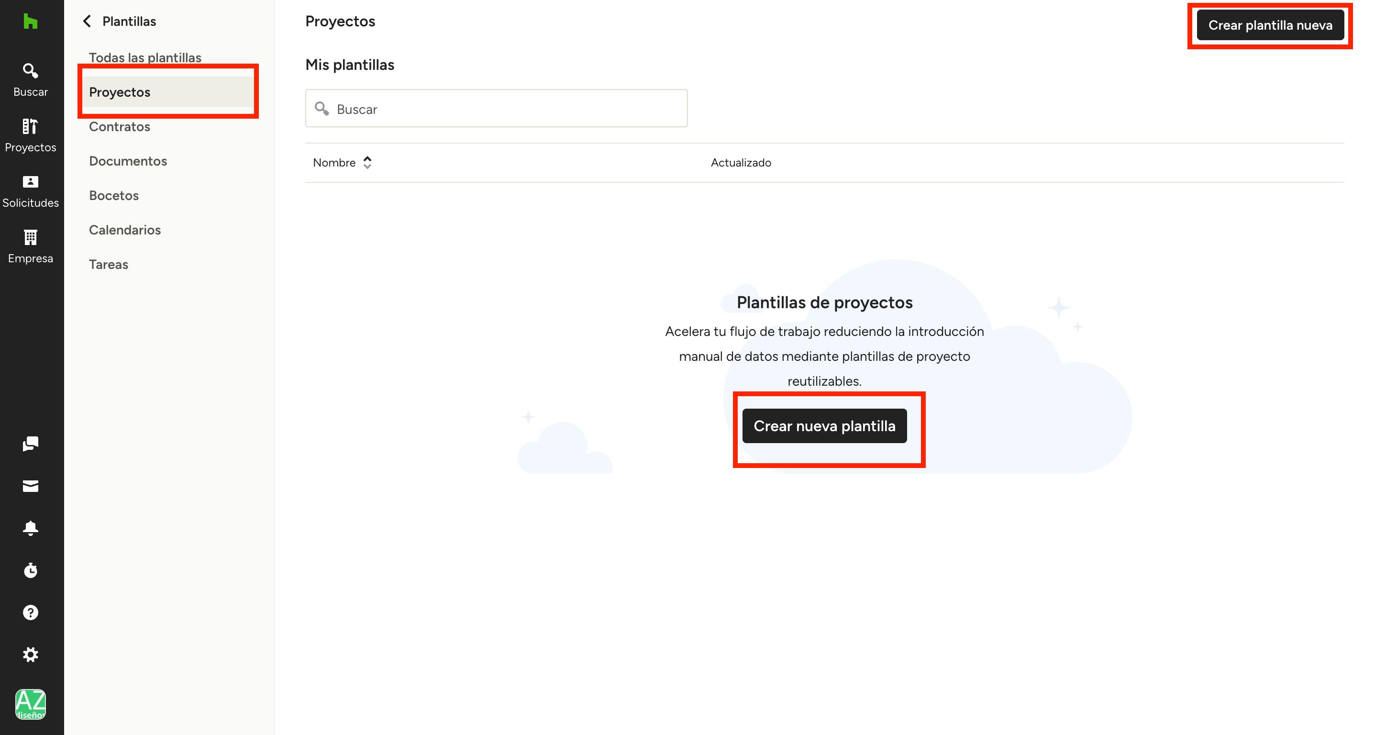Open settings gear icon
1375x735 pixels.
31,655
